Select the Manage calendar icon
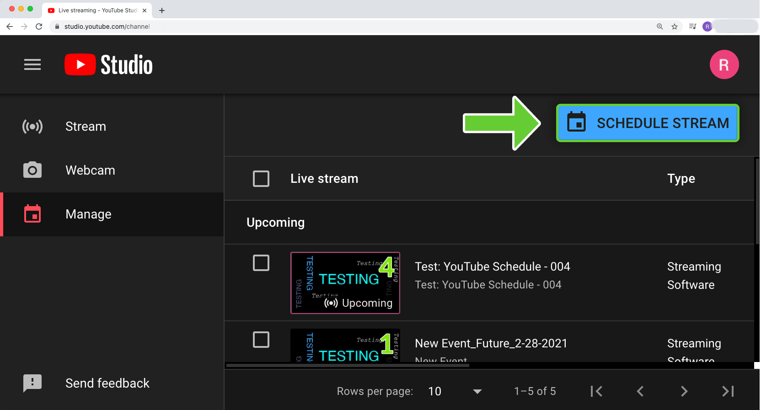 32,214
